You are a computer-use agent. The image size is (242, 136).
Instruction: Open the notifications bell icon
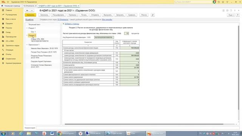point(214,2)
